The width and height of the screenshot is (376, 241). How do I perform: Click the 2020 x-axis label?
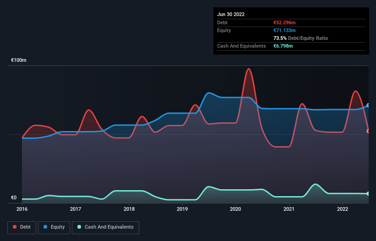[235, 209]
